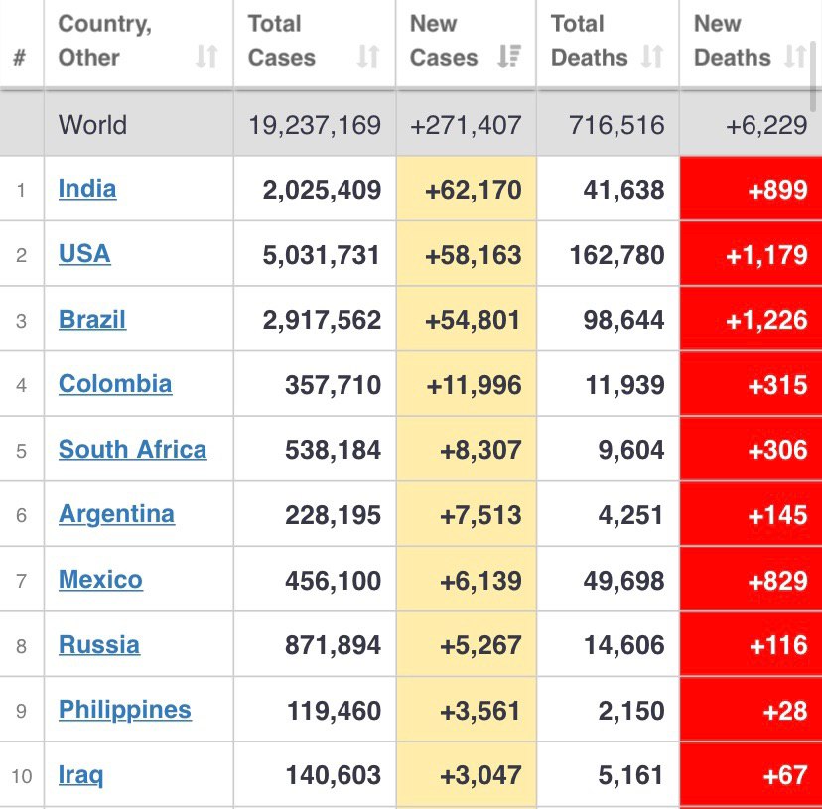This screenshot has height=809, width=822.
Task: Open the India country link
Action: 87,189
